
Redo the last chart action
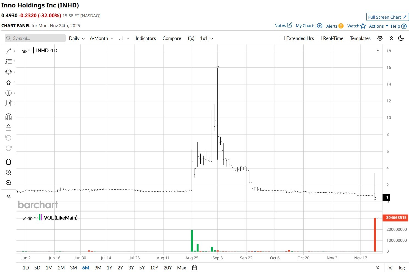point(9,148)
